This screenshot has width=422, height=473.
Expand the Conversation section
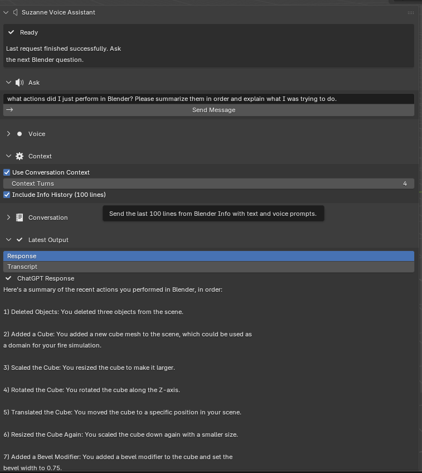8,218
